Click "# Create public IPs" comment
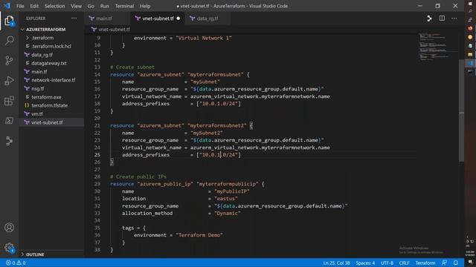 pos(138,177)
